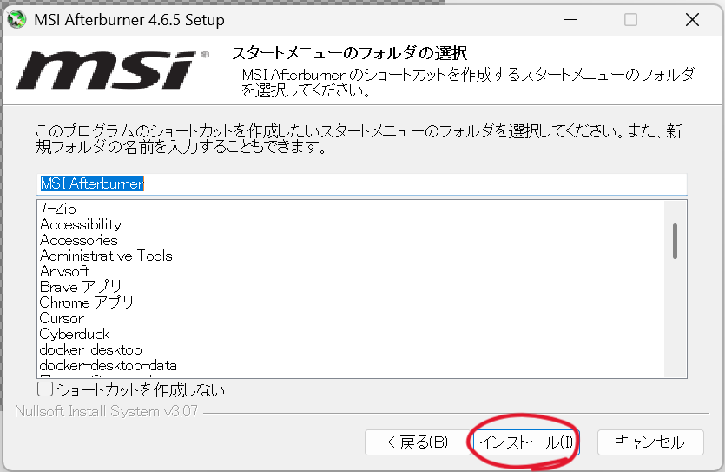Click the MSI Afterburner title bar icon
Screen dimensions: 725x472
16,20
